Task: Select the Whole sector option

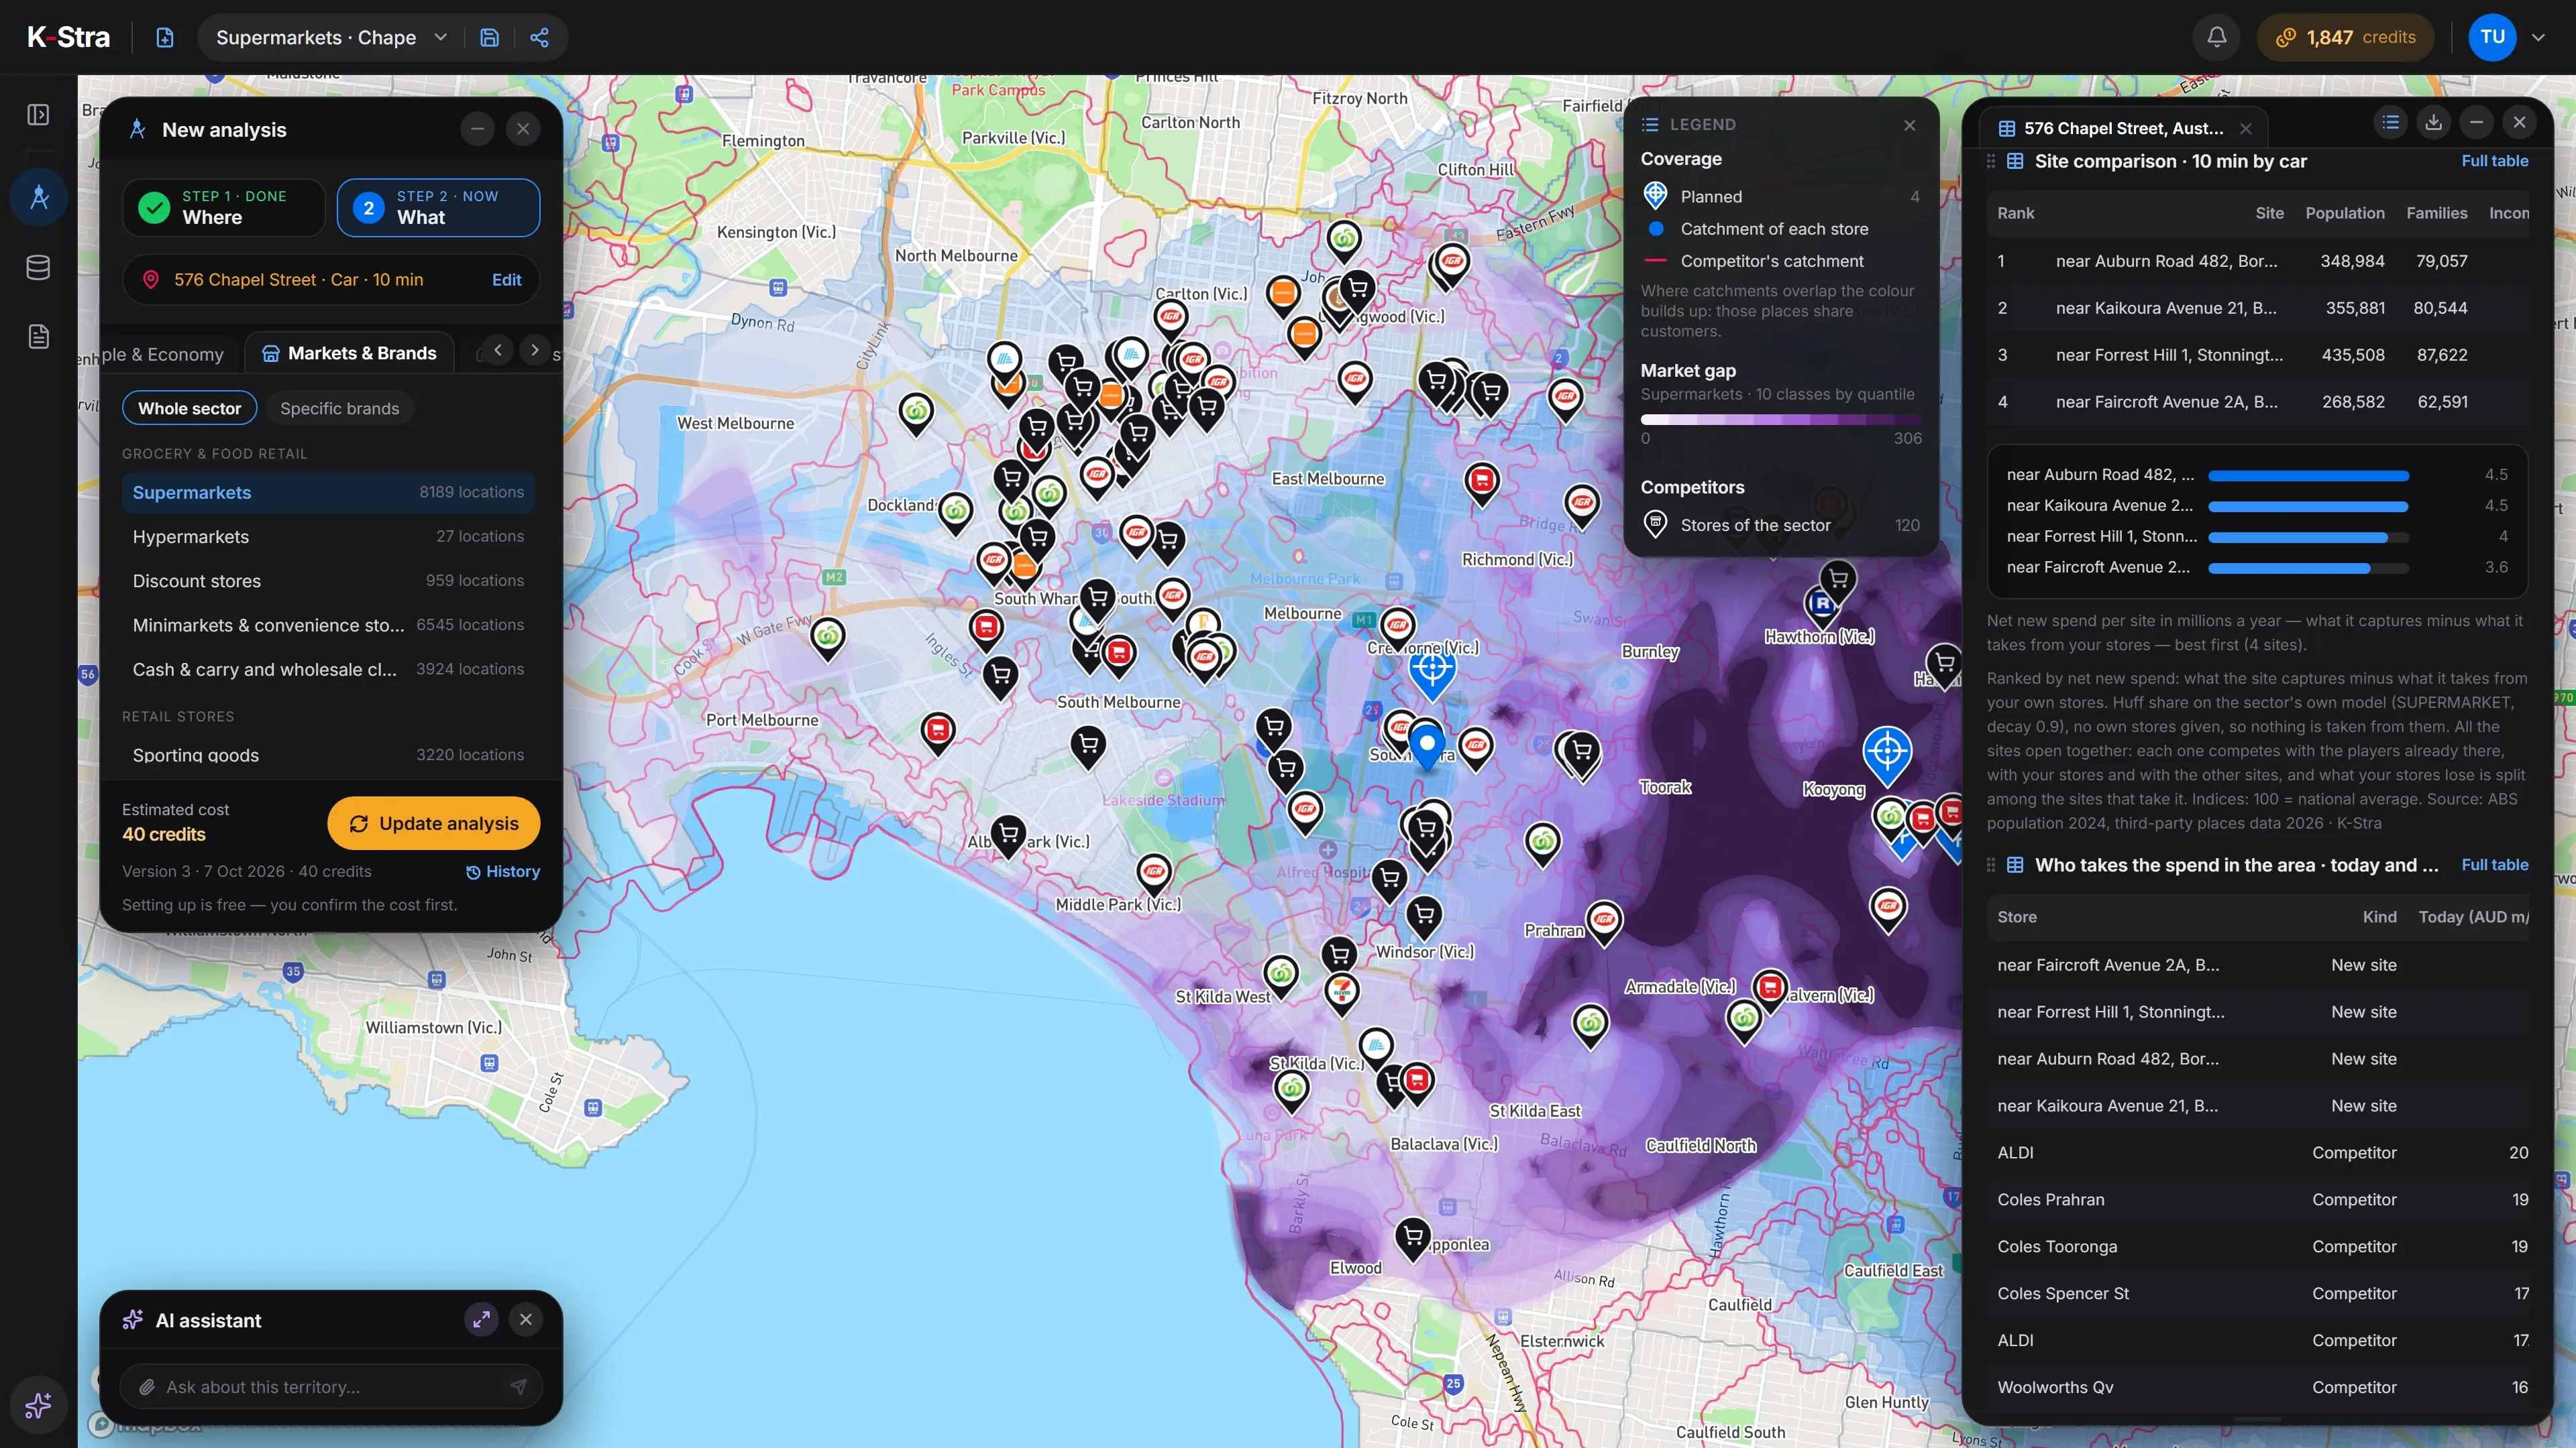Action: (190, 408)
